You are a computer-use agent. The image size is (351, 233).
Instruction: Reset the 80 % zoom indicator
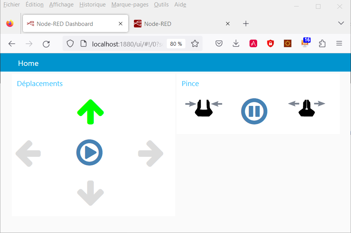tap(176, 44)
